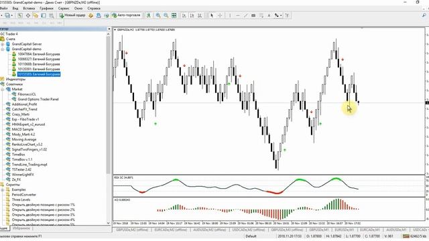Image resolution: width=429 pixels, height=241 pixels.
Task: Click the Default profile in status bar
Action: point(251,236)
